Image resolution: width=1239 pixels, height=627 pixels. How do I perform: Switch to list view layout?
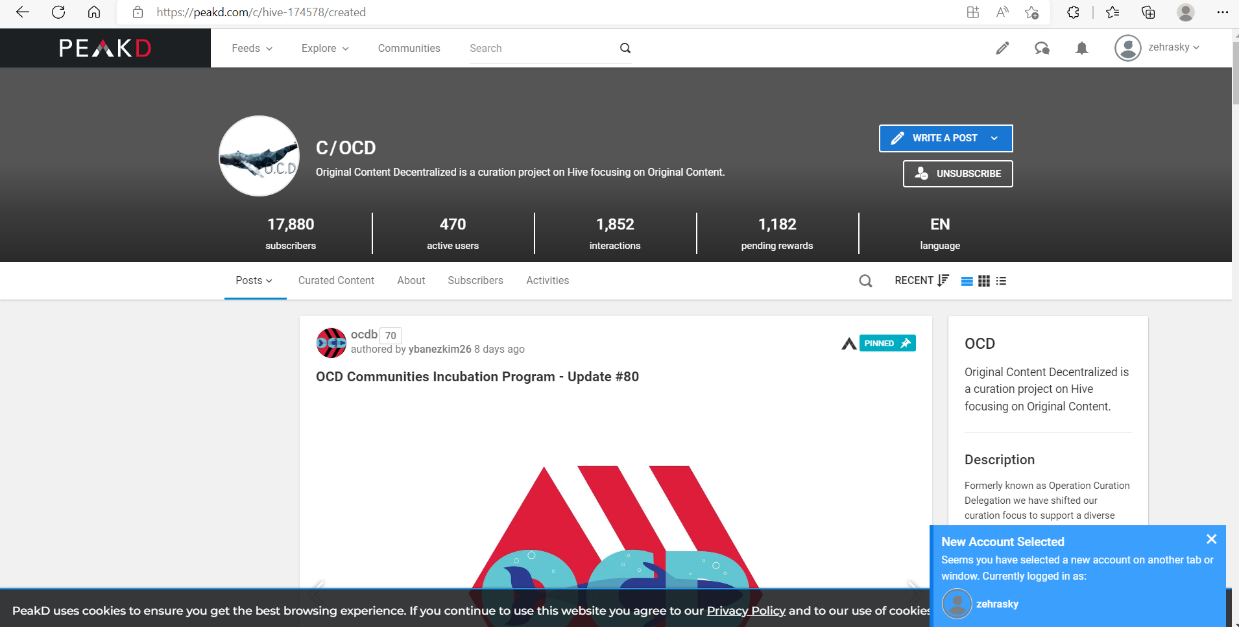(x=967, y=281)
